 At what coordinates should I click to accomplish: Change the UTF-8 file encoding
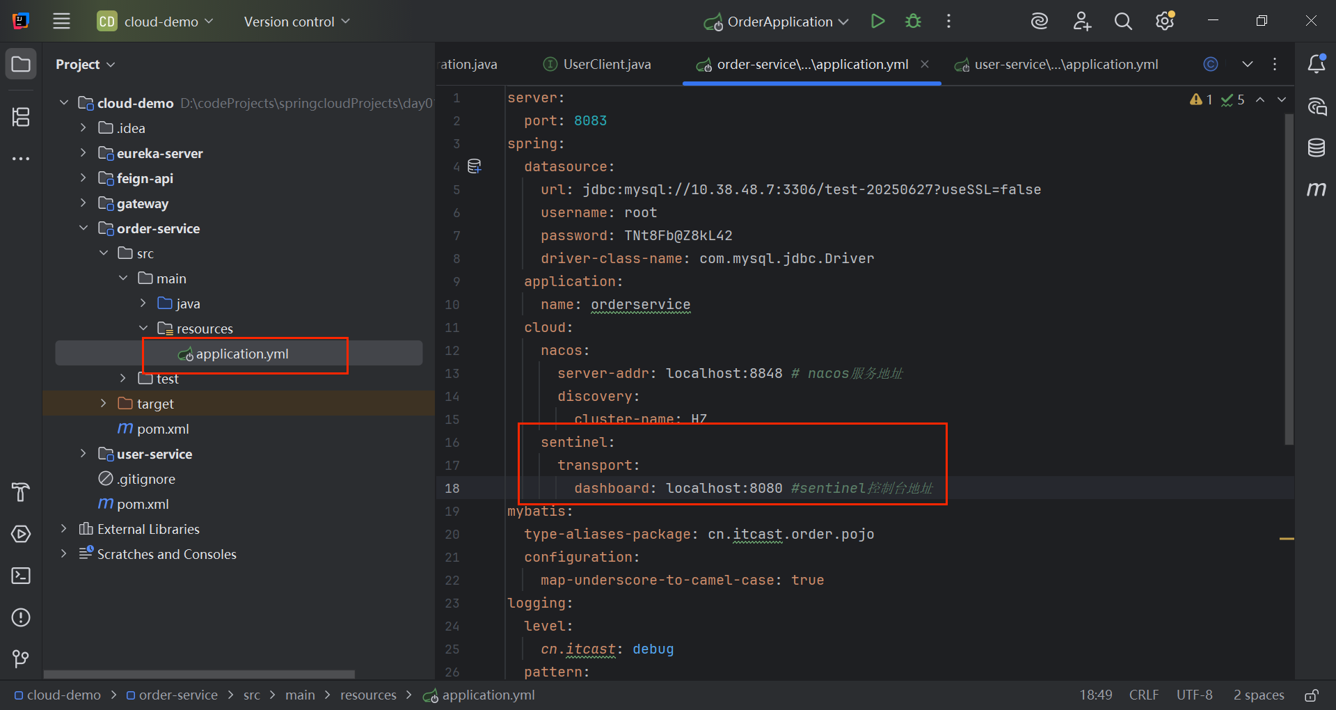click(1194, 695)
